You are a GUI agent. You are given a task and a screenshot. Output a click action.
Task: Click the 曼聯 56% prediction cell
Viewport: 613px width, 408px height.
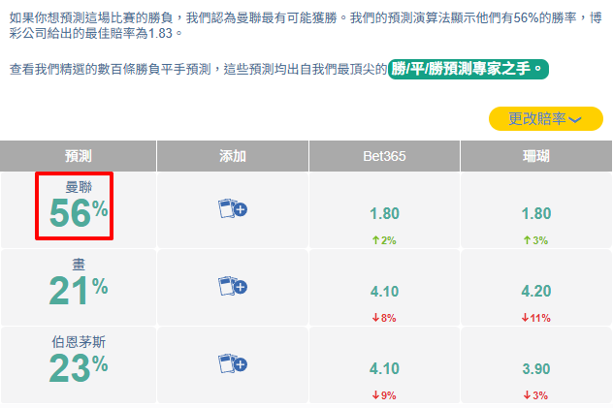point(79,210)
